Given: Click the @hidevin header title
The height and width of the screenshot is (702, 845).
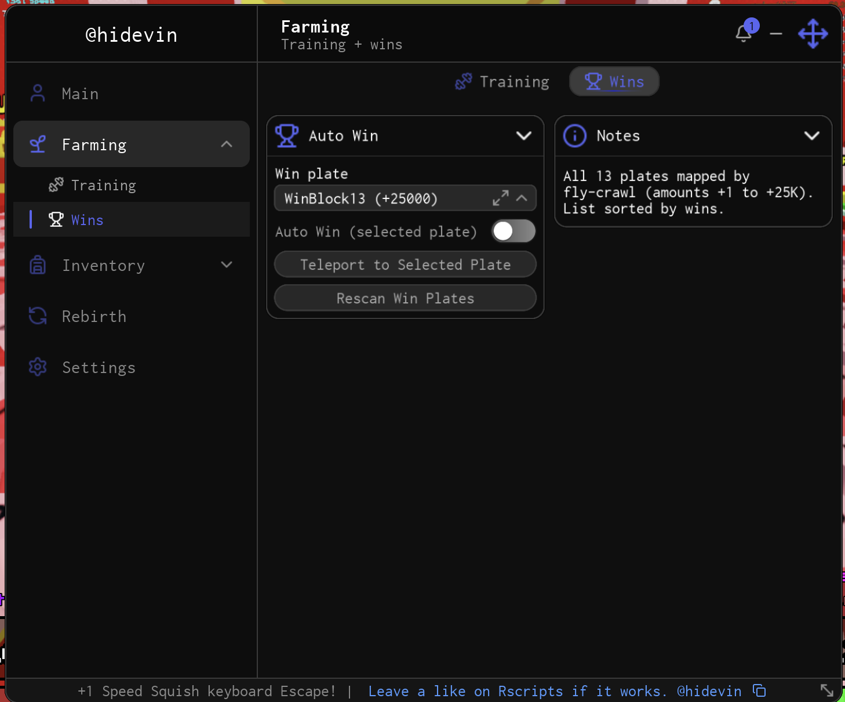Looking at the screenshot, I should pos(132,35).
